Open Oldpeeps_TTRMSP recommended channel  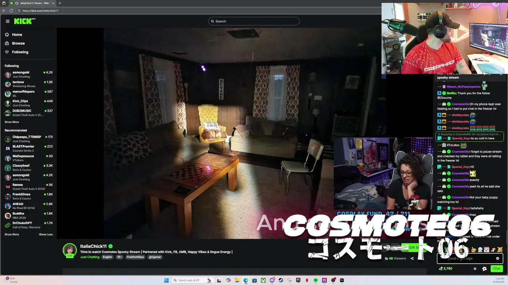[29, 139]
